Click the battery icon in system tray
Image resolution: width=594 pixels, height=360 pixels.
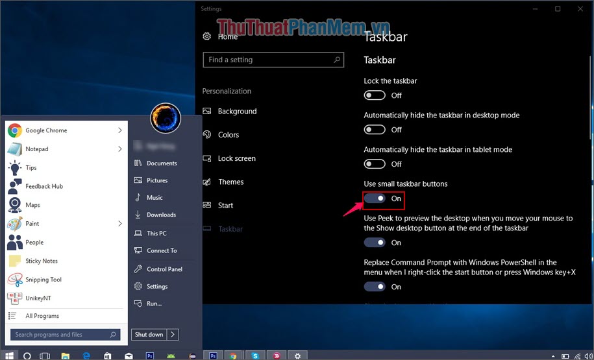pos(565,357)
